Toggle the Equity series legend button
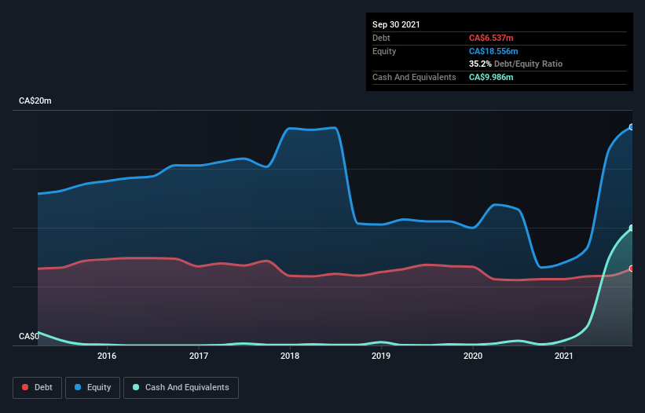The image size is (645, 413). point(93,388)
